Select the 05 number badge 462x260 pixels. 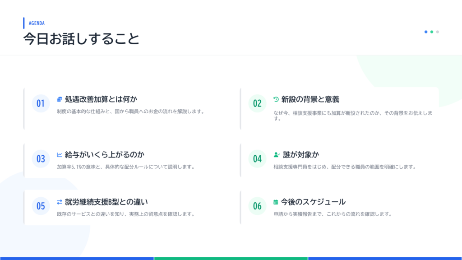pyautogui.click(x=41, y=206)
